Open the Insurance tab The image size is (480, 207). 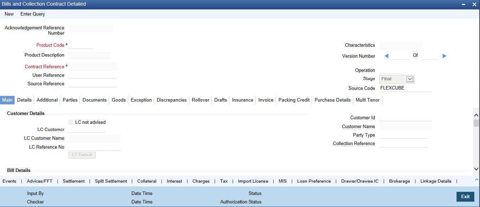[243, 100]
